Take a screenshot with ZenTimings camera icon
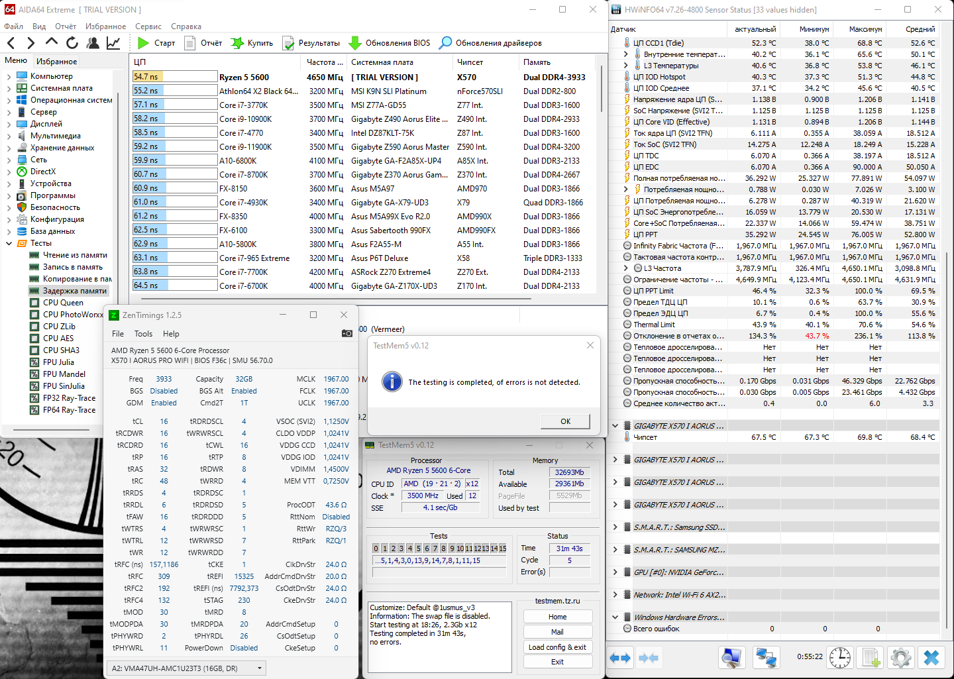954x679 pixels. [x=346, y=333]
